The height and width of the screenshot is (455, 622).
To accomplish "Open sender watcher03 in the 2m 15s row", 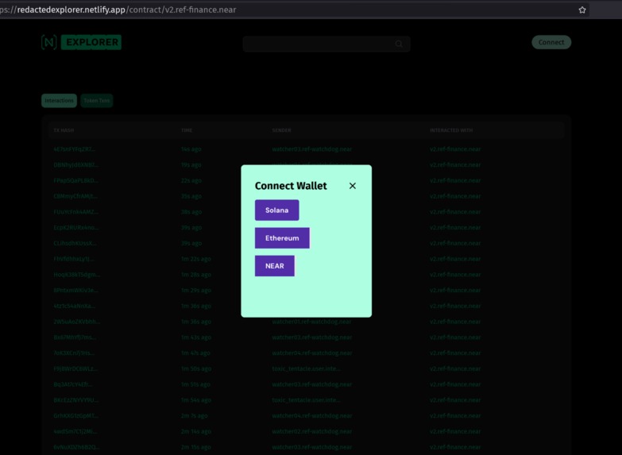I will click(x=311, y=447).
